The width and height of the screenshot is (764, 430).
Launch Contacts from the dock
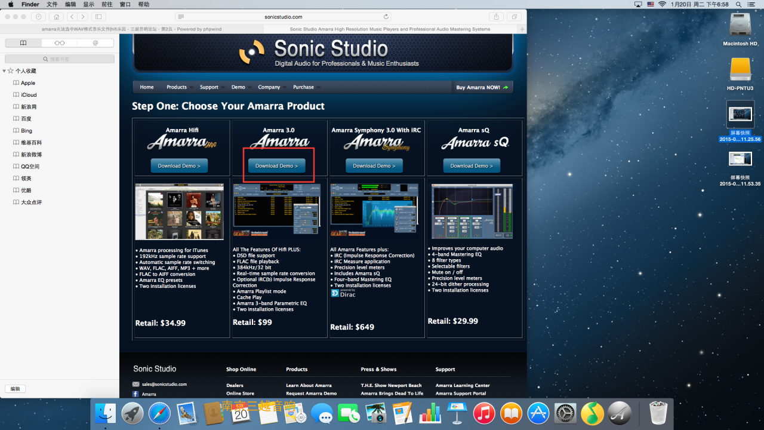[x=214, y=413]
